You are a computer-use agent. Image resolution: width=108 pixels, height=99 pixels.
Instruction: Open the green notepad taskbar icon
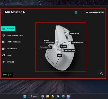coord(53,96)
